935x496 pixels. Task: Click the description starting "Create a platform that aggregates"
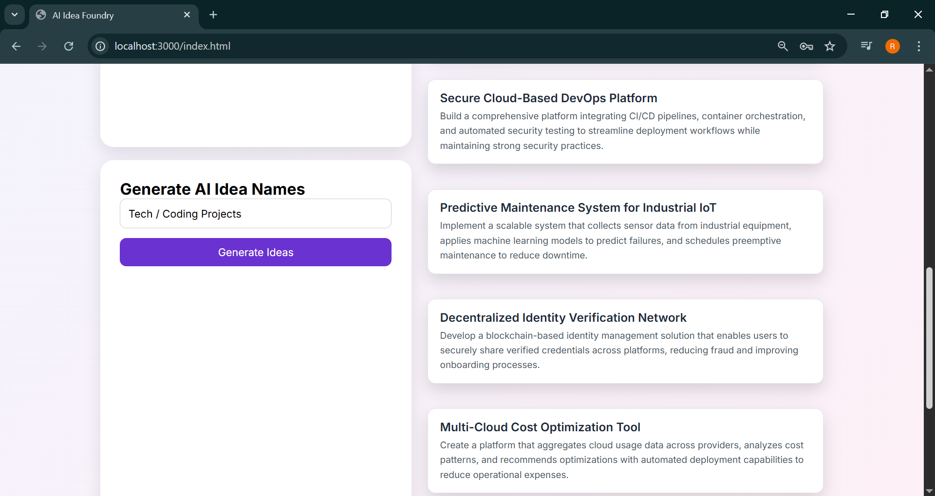622,460
